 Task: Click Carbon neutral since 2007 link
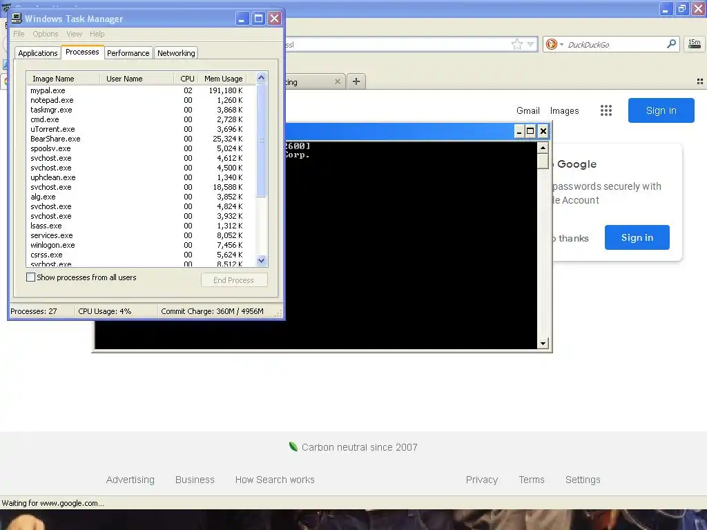pyautogui.click(x=359, y=447)
